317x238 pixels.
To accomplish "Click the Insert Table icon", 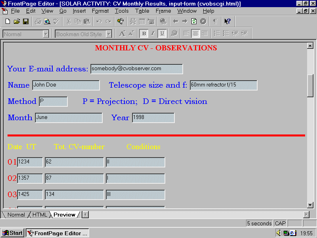I will coord(142,21).
